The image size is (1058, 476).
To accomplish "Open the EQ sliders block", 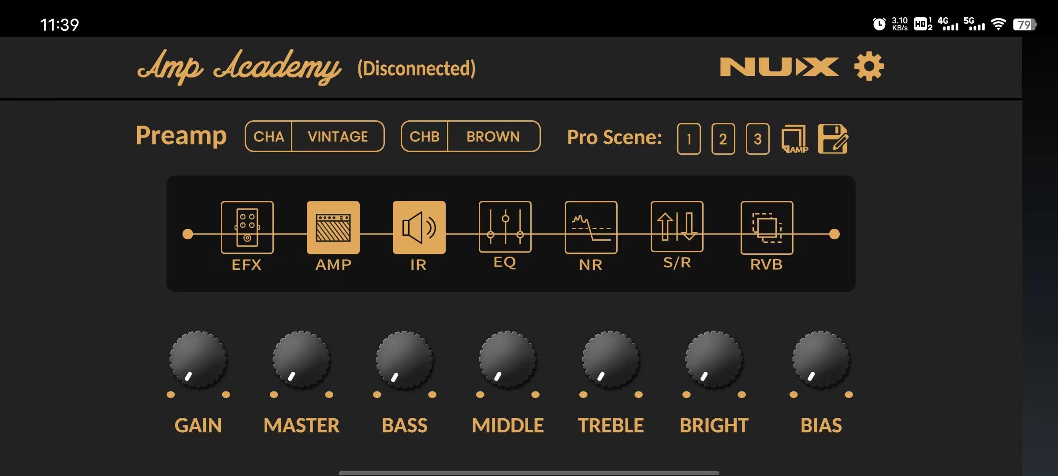I will (x=505, y=227).
